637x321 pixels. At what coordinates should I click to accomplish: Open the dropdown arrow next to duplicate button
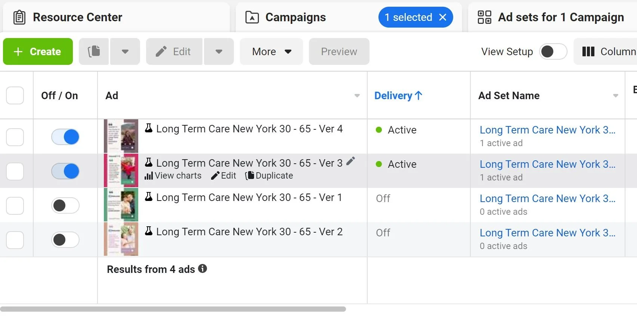[x=125, y=51]
